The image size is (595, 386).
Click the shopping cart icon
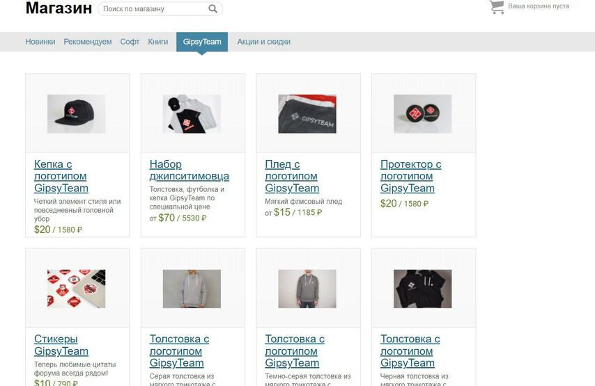[497, 7]
